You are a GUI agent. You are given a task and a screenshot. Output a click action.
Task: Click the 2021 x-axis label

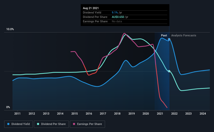[160, 114]
